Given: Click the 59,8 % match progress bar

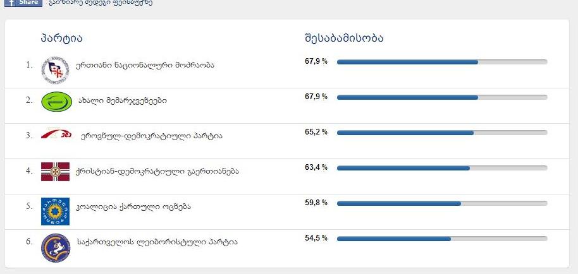Looking at the screenshot, I should [x=441, y=203].
